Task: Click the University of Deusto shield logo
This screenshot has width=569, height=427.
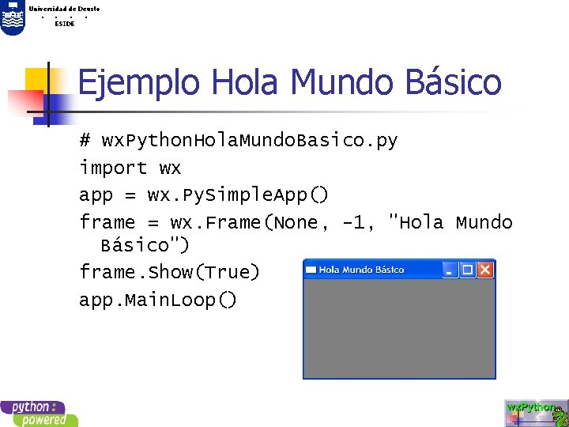Action: [13, 17]
